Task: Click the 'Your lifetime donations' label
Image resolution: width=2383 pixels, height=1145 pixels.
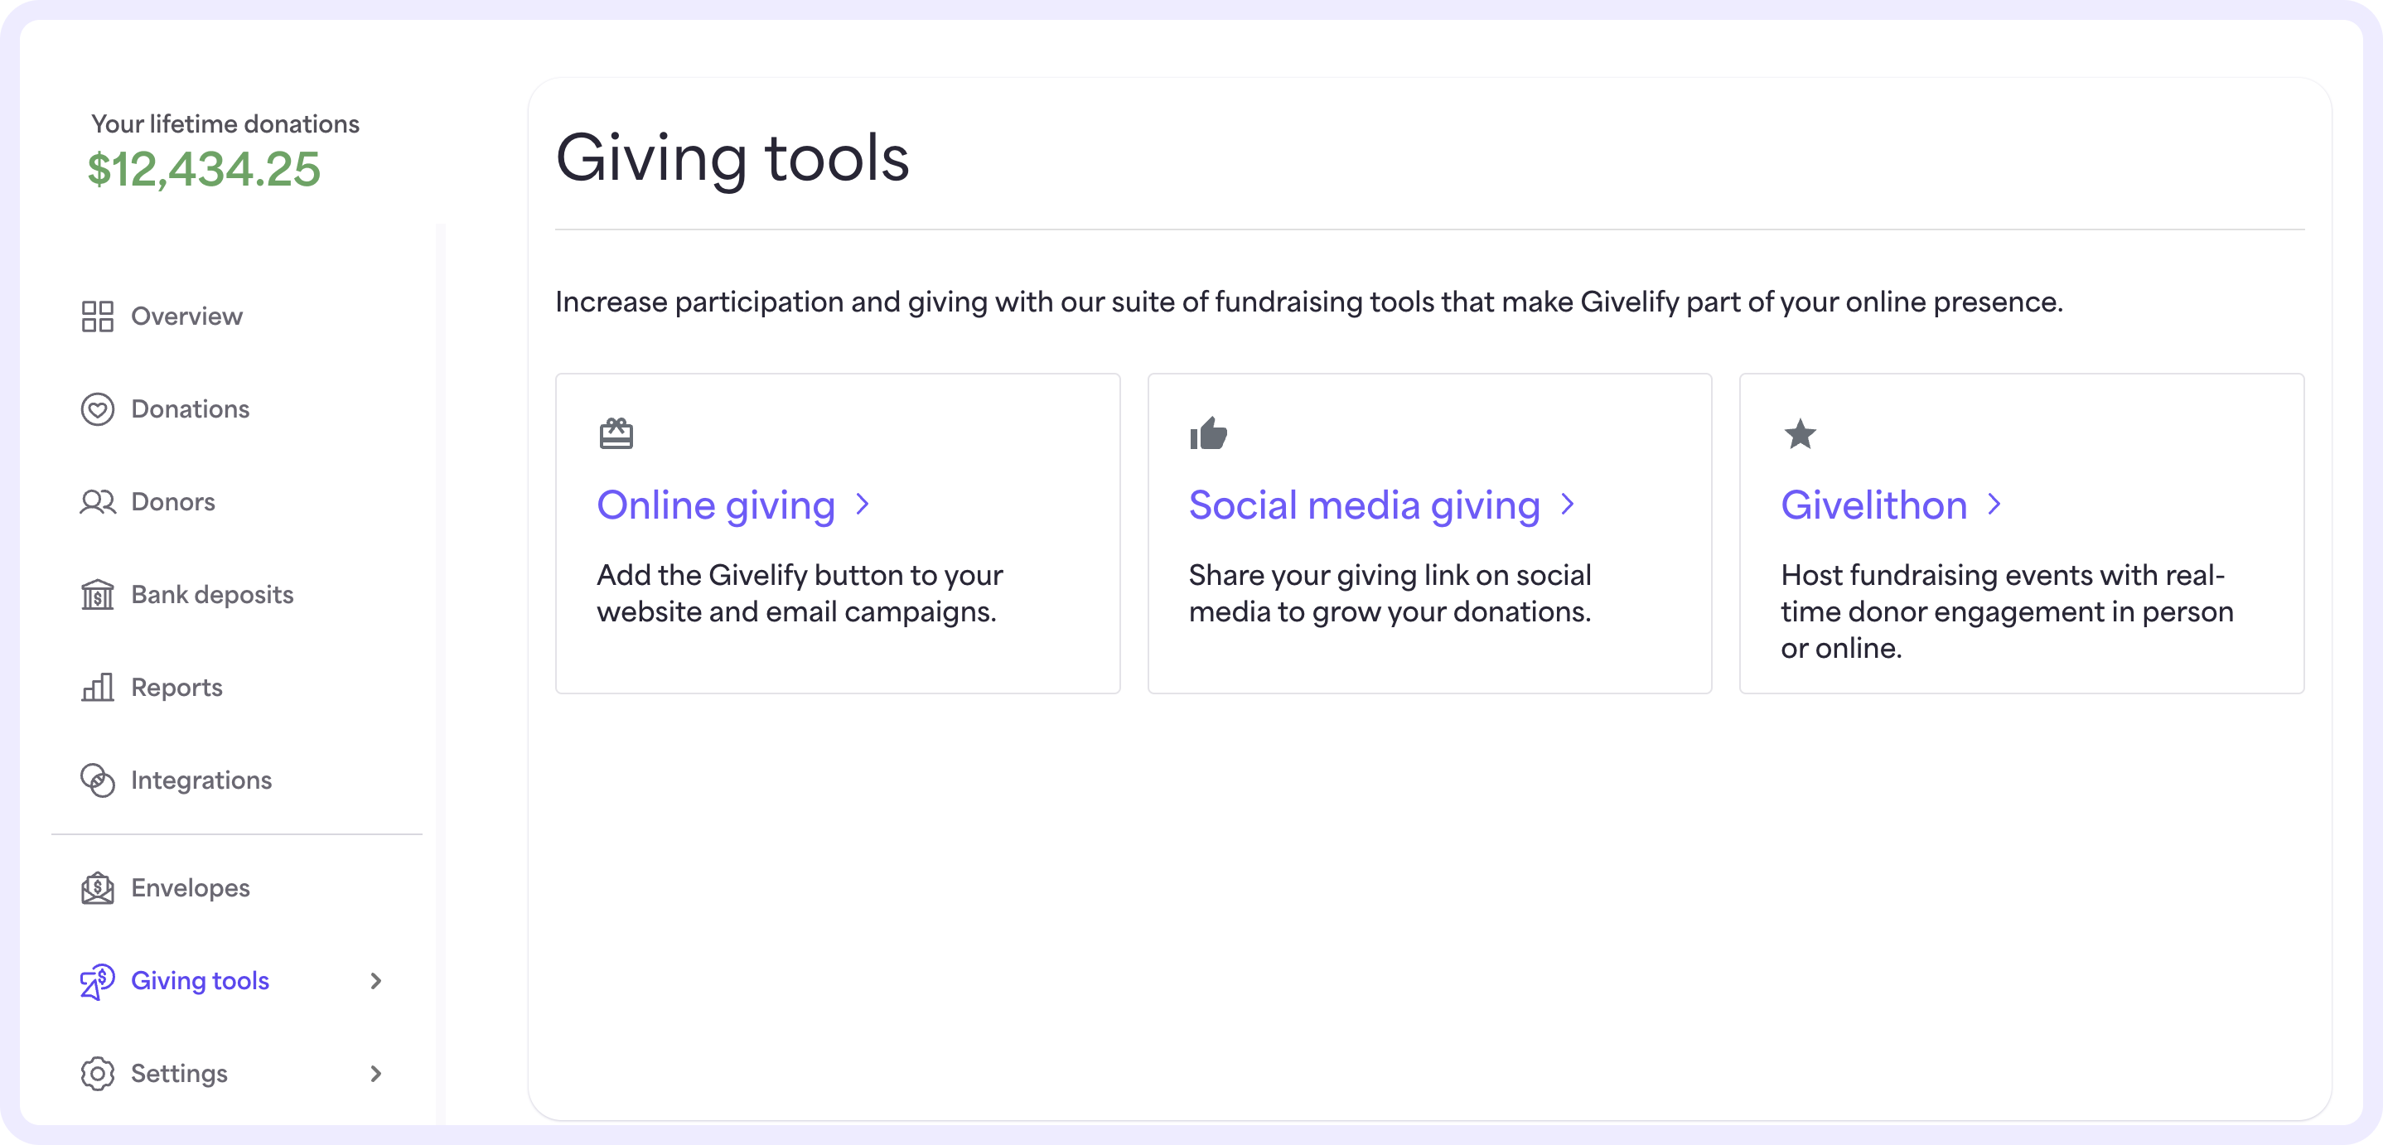Action: 225,124
